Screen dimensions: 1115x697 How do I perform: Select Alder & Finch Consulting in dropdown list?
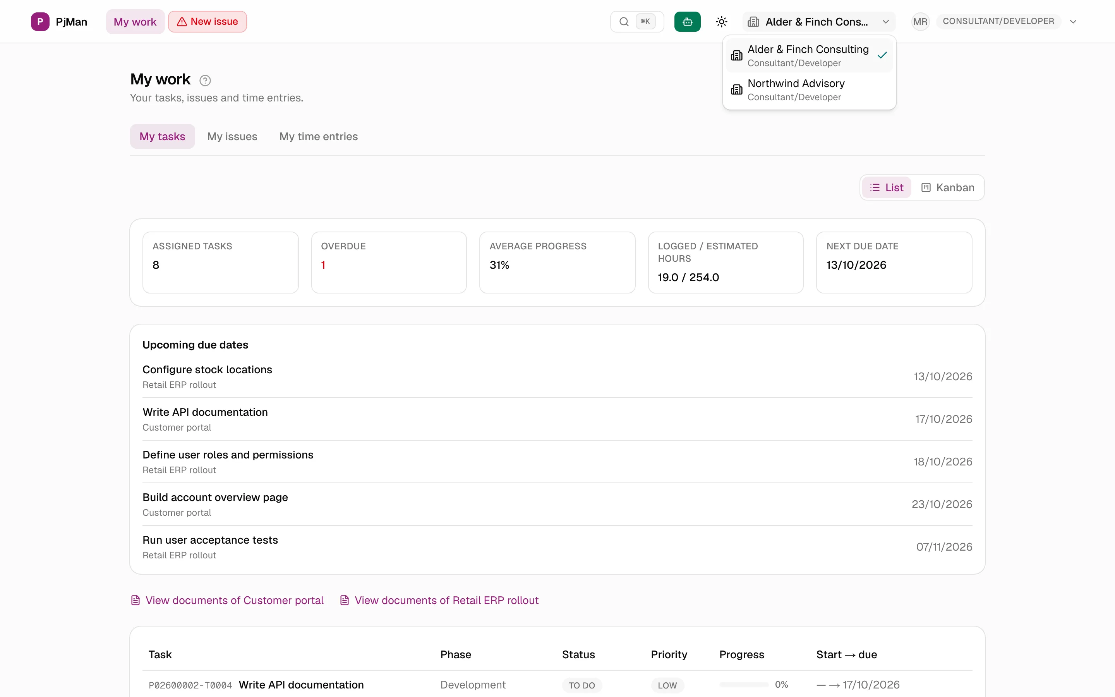click(x=809, y=55)
